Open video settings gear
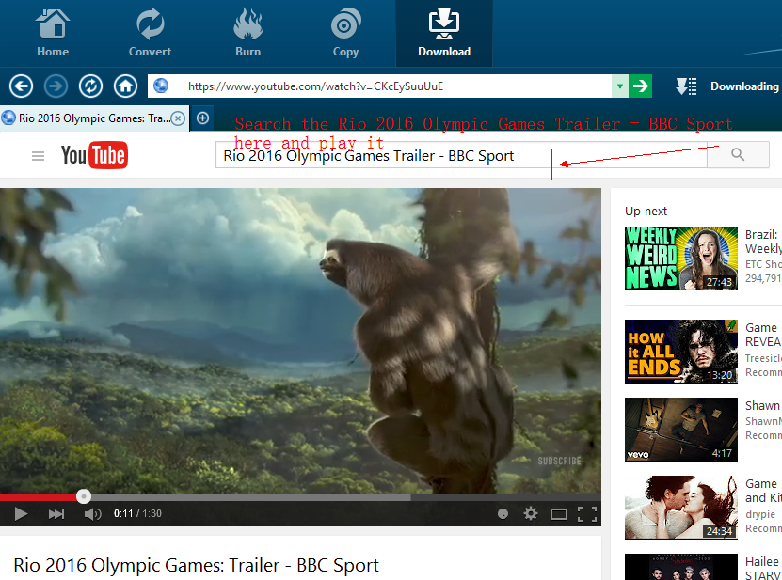 (x=531, y=513)
